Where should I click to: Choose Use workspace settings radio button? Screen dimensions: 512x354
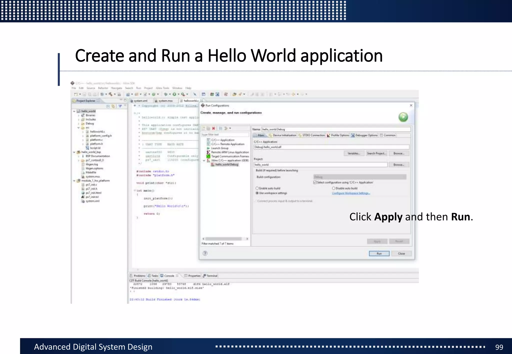coord(257,193)
